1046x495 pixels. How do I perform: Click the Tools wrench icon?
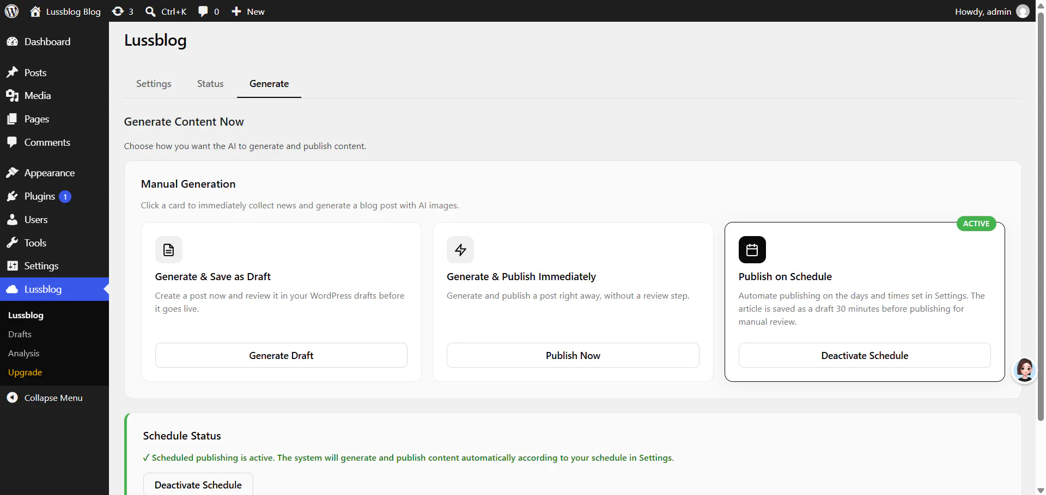(x=12, y=243)
